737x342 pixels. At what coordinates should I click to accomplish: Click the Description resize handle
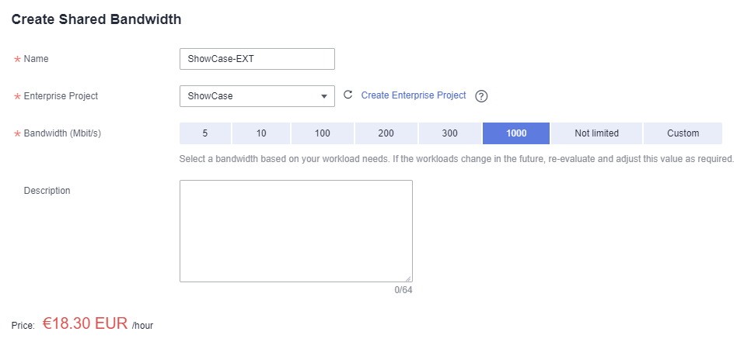click(x=408, y=278)
